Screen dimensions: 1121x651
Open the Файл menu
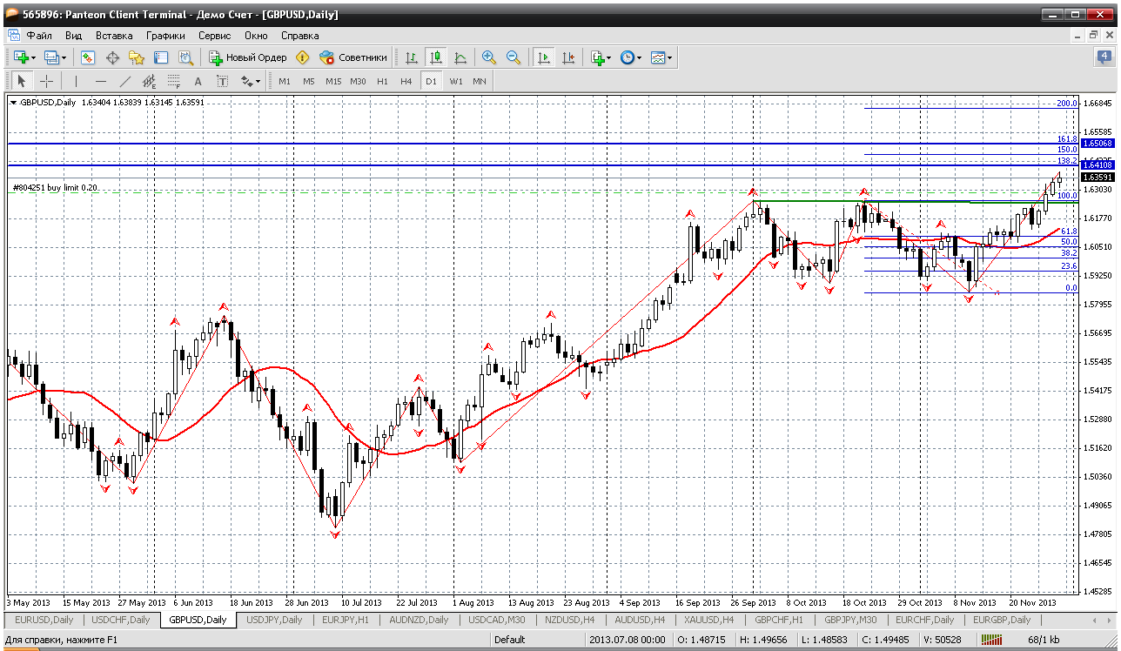tap(39, 36)
